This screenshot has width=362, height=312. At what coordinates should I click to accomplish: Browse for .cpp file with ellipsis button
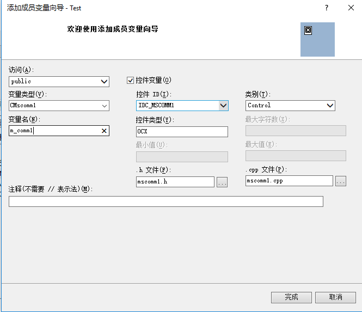click(341, 181)
